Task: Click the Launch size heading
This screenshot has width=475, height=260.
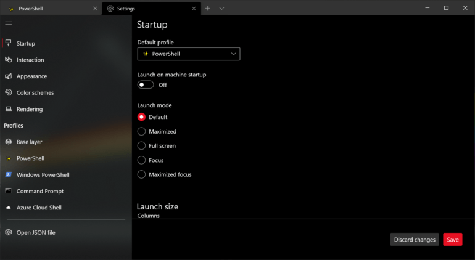Action: point(157,206)
